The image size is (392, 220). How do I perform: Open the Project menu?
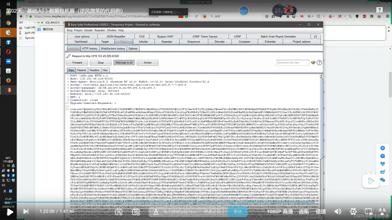click(x=78, y=30)
